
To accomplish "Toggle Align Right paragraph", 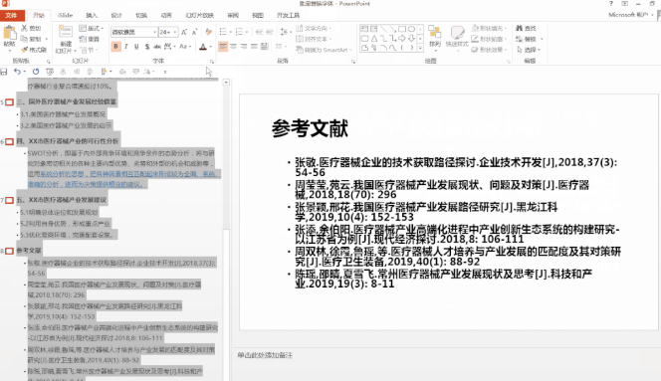I will 244,47.
